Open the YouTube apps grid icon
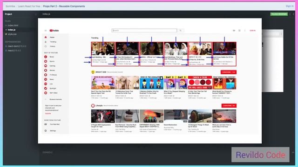The image size is (298, 167). (239, 31)
